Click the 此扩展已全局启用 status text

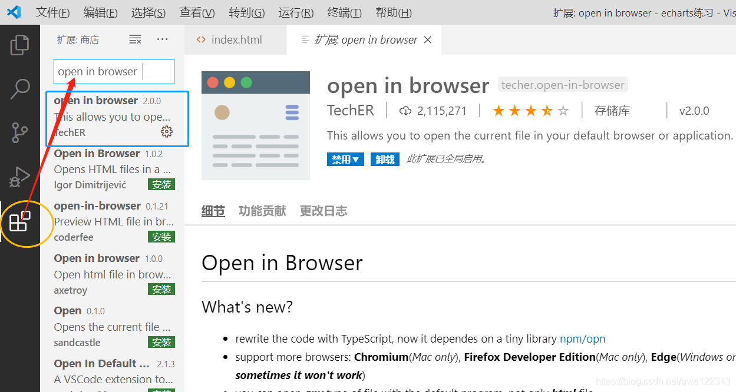[x=446, y=160]
